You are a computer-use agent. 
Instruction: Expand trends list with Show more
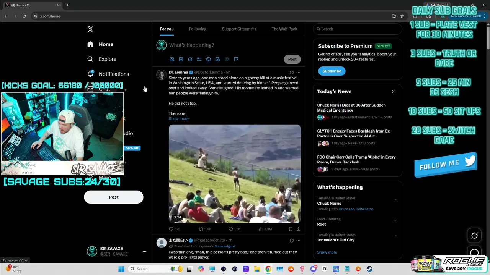click(x=327, y=252)
